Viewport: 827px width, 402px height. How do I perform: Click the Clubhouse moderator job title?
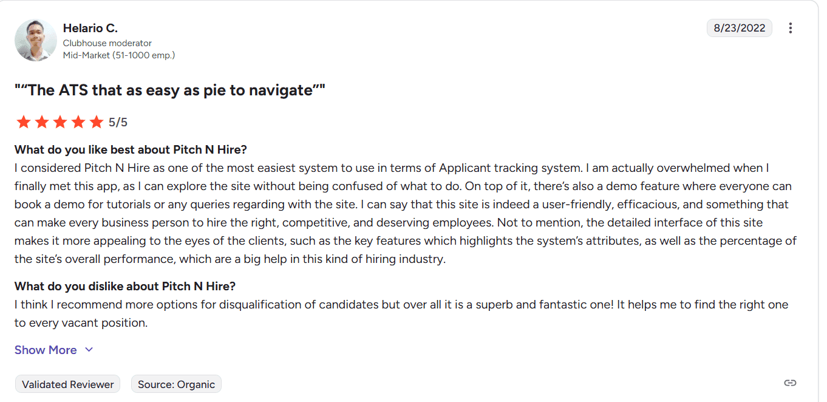[x=107, y=43]
